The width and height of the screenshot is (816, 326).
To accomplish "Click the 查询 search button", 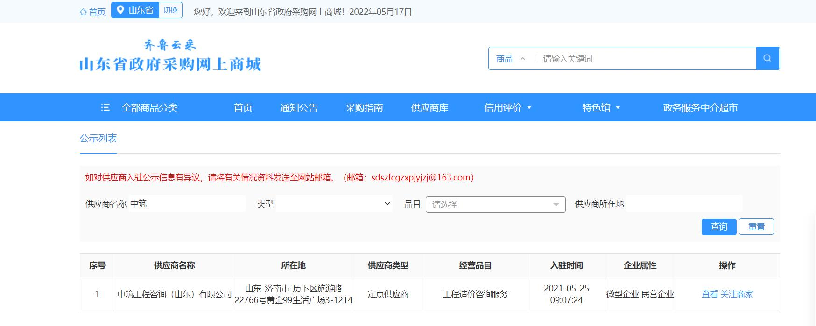I will click(719, 227).
